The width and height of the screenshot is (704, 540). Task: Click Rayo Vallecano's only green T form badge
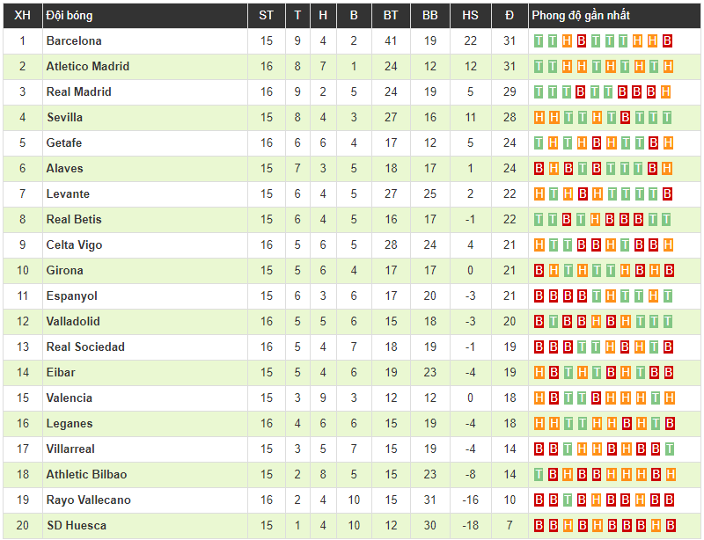(x=568, y=500)
